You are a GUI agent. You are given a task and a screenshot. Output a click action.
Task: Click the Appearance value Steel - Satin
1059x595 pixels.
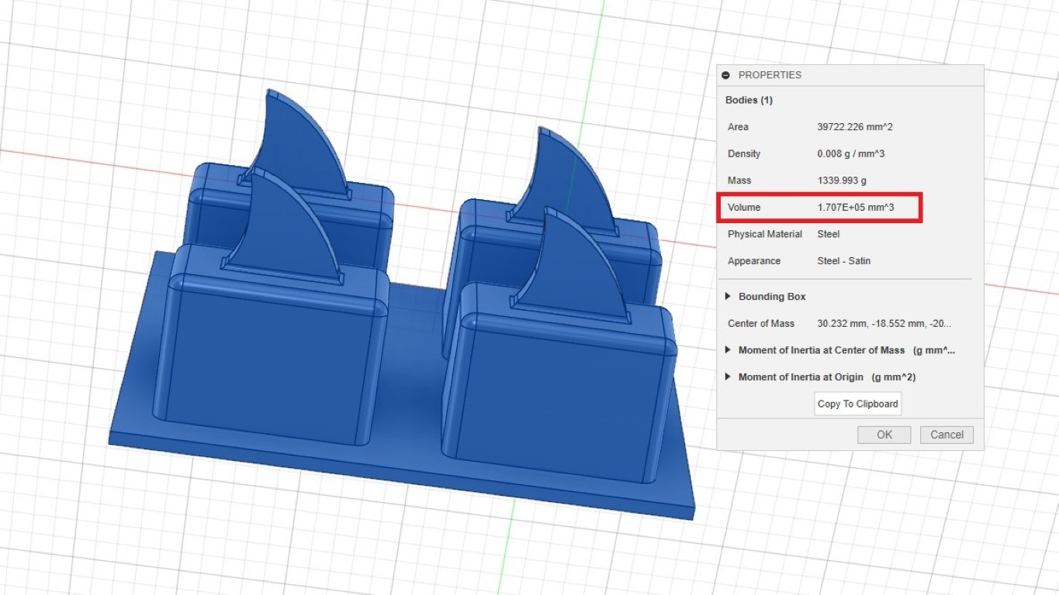844,261
